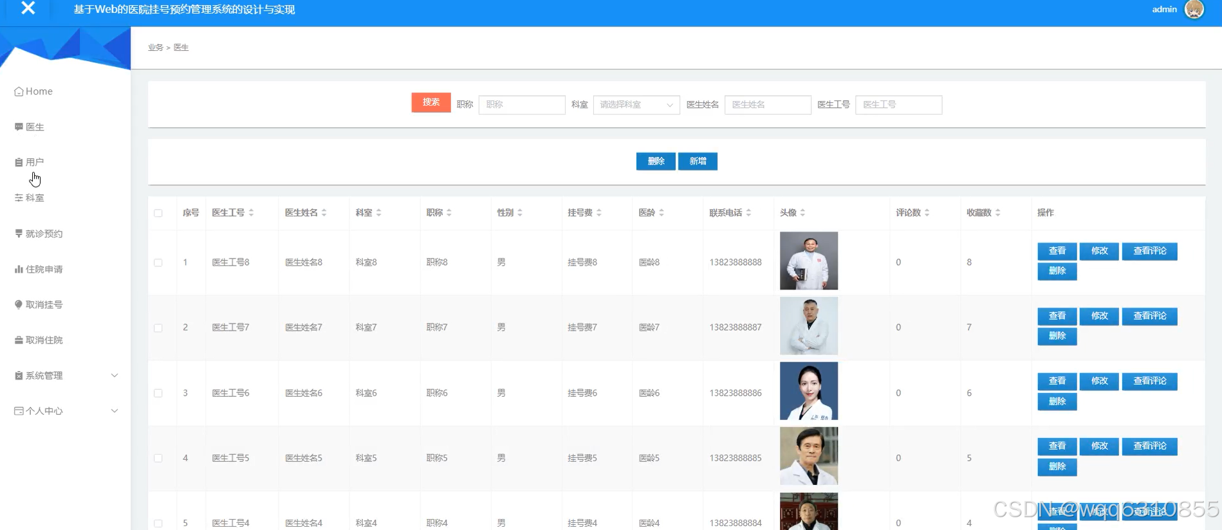
Task: Open doctor photo in 医生工号7 row
Action: coord(809,326)
